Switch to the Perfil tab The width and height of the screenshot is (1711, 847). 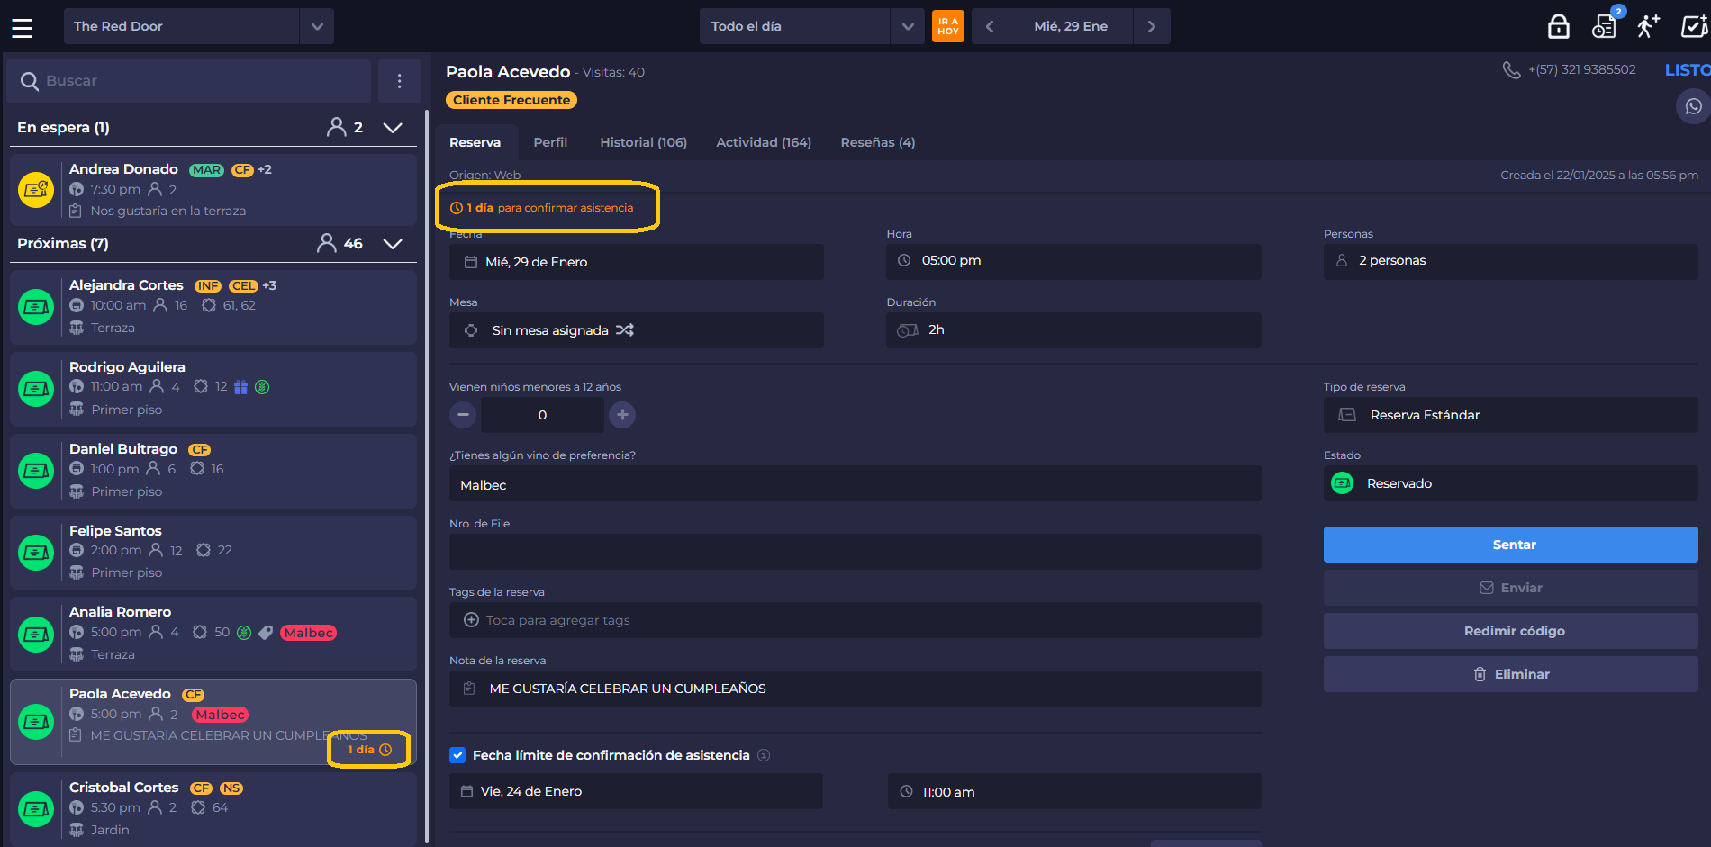pyautogui.click(x=550, y=142)
